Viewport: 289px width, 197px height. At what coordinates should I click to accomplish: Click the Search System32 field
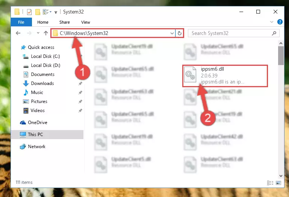(x=233, y=33)
